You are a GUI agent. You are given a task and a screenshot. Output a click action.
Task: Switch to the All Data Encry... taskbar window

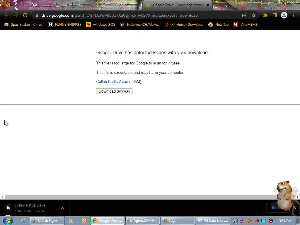click(213, 221)
